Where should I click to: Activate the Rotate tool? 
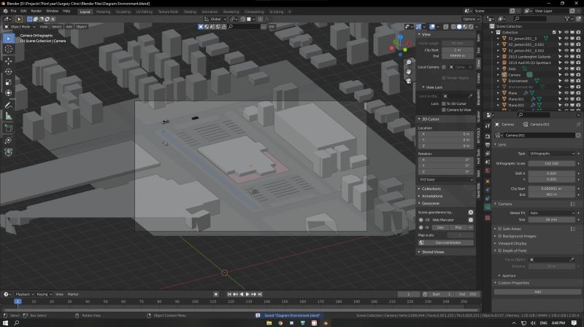(x=9, y=71)
